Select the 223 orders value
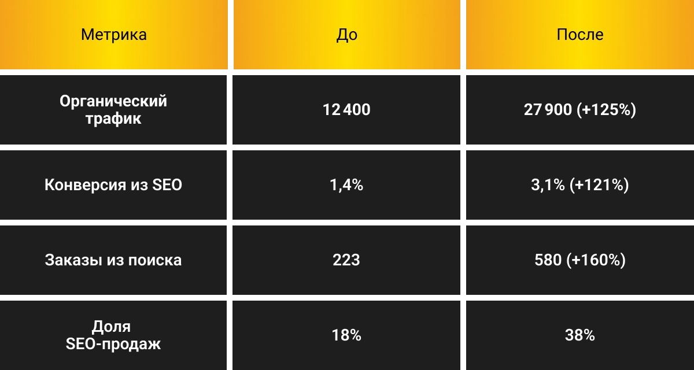The image size is (694, 370). (x=346, y=260)
